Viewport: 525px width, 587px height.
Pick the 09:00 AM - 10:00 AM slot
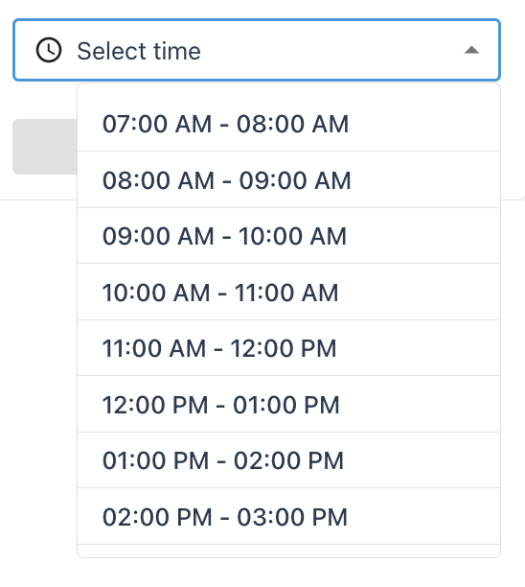click(x=288, y=236)
